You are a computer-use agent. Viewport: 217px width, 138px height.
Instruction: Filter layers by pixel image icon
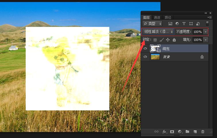tap(170, 23)
